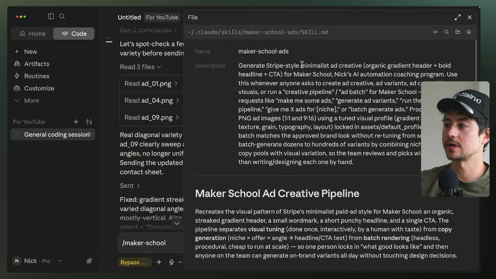Open search with the magnifier icon in sidebar header
This screenshot has width=496, height=279.
pos(62,16)
